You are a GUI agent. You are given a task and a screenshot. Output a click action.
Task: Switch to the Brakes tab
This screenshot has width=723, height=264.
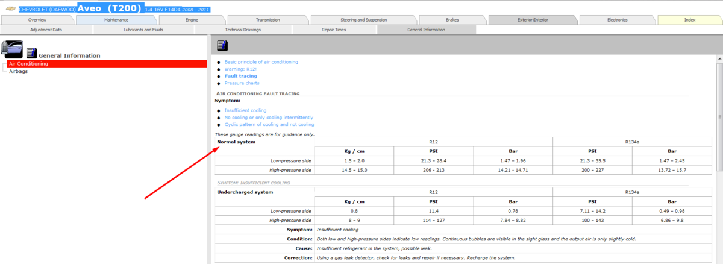452,20
